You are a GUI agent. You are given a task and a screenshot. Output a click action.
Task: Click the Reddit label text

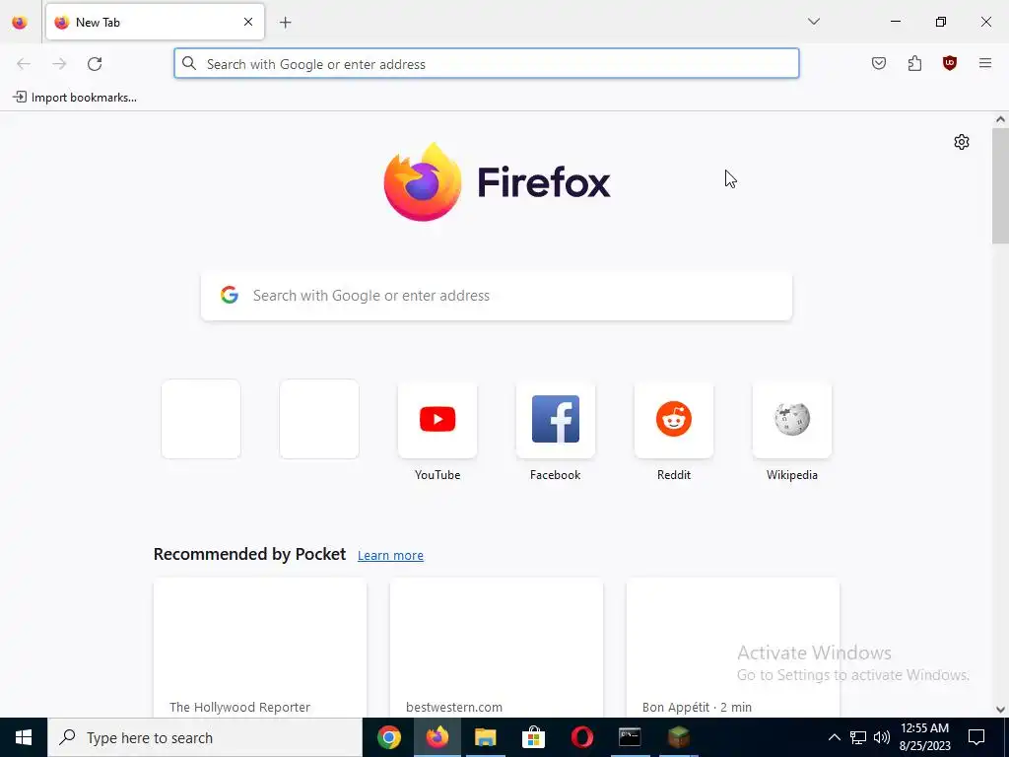tap(674, 475)
